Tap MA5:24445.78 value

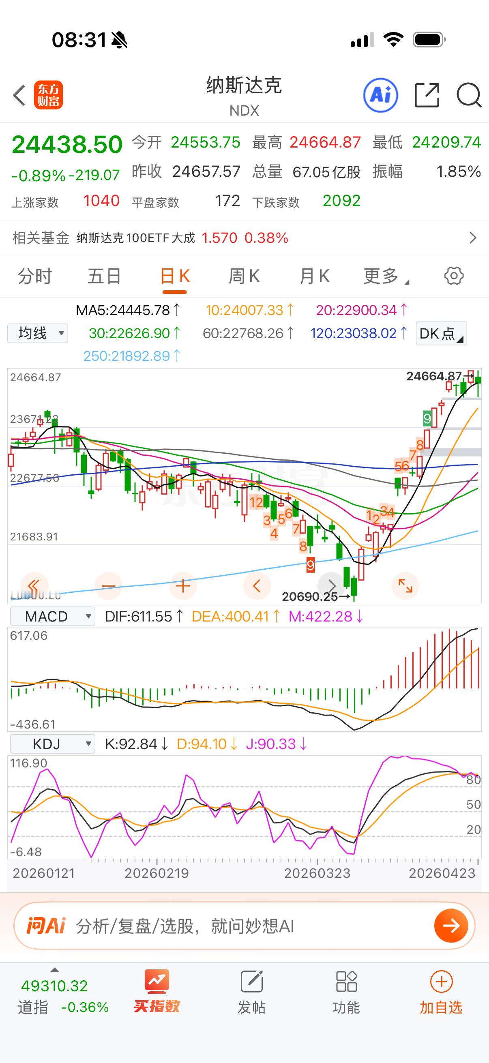pyautogui.click(x=129, y=310)
